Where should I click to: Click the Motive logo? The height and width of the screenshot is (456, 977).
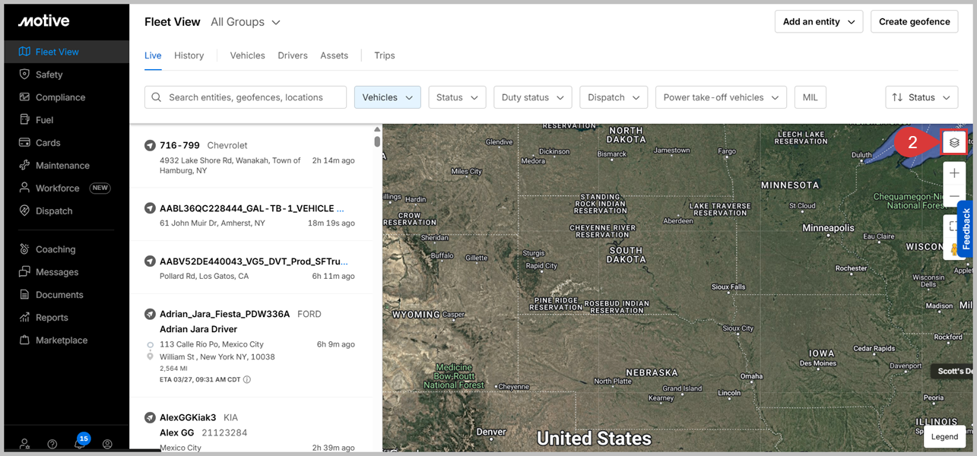click(44, 21)
